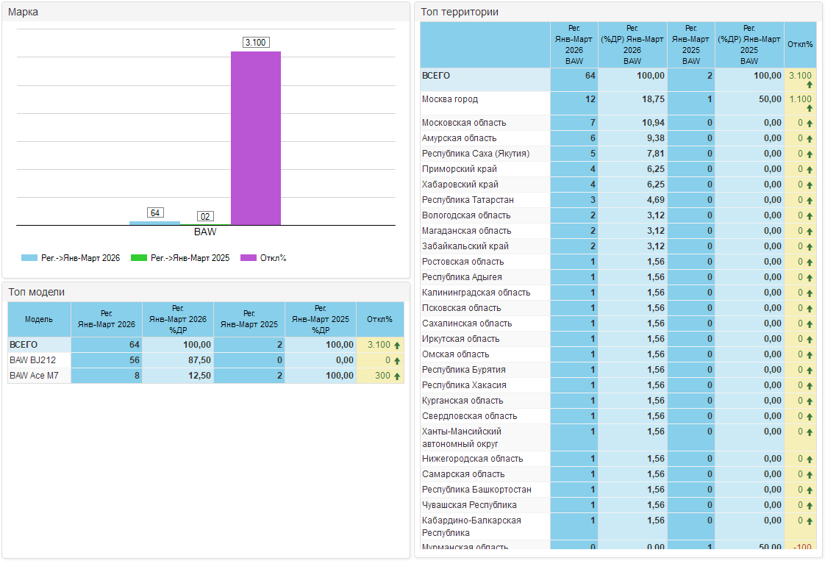Click the green arrow in Республика Татарстан row
Screen dimensions: 825x583
click(x=809, y=201)
